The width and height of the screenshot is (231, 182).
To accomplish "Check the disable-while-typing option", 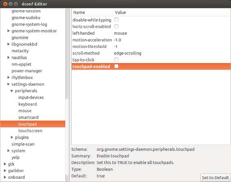I will (x=116, y=20).
